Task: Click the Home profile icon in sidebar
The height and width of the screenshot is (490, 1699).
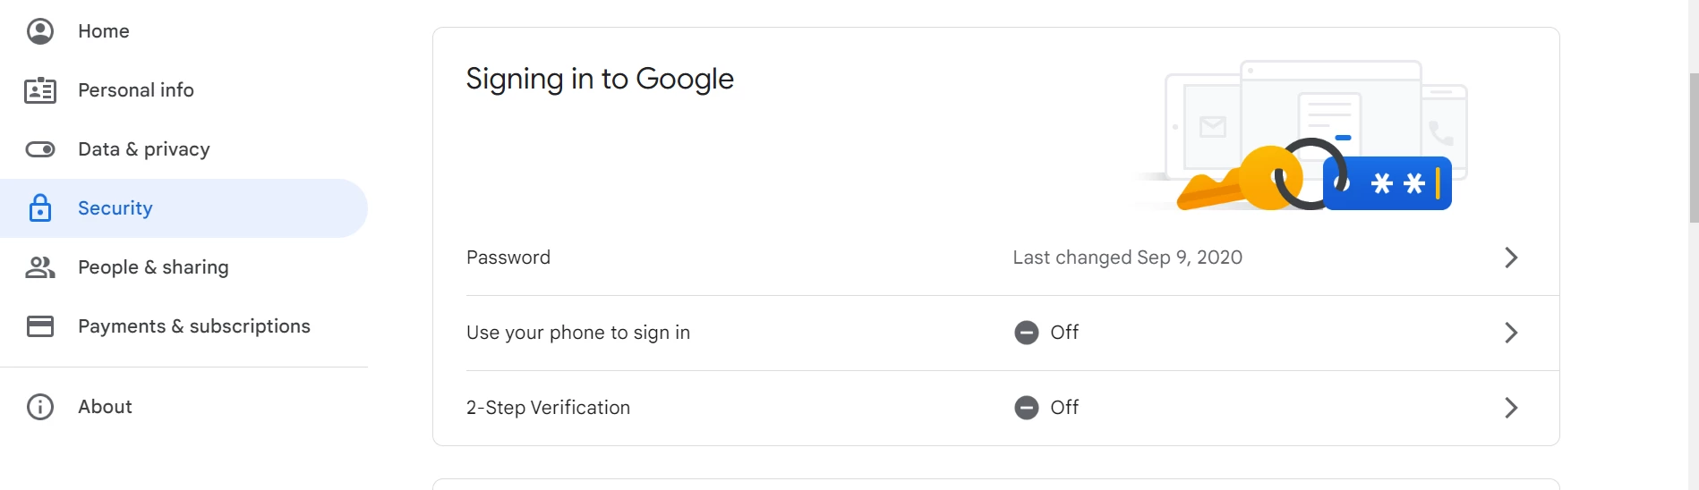Action: coord(40,31)
